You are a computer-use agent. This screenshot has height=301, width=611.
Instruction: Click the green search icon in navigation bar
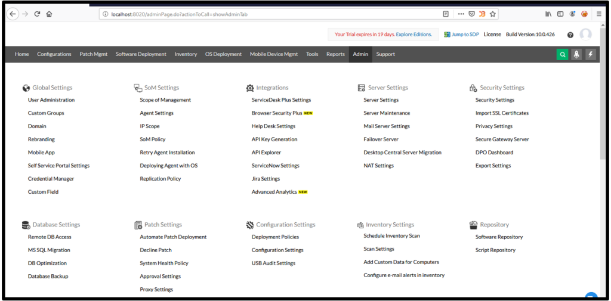pyautogui.click(x=562, y=54)
